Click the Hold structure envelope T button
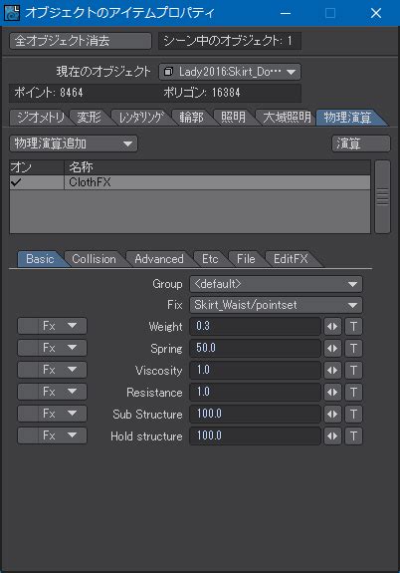This screenshot has width=400, height=573. coord(353,435)
